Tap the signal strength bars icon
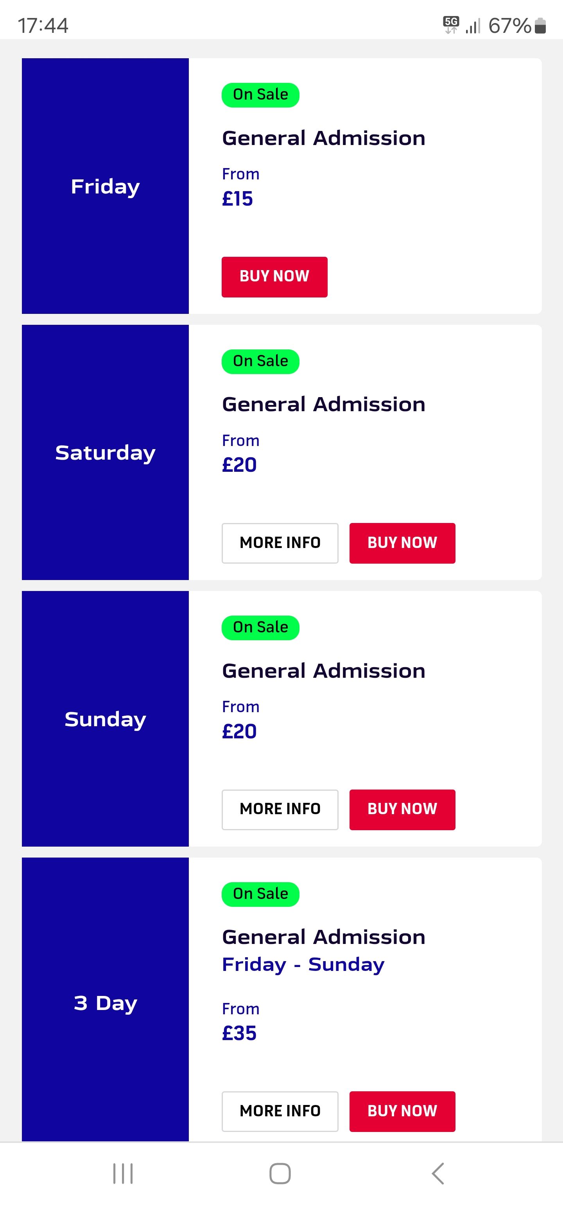The image size is (563, 1207). [473, 26]
